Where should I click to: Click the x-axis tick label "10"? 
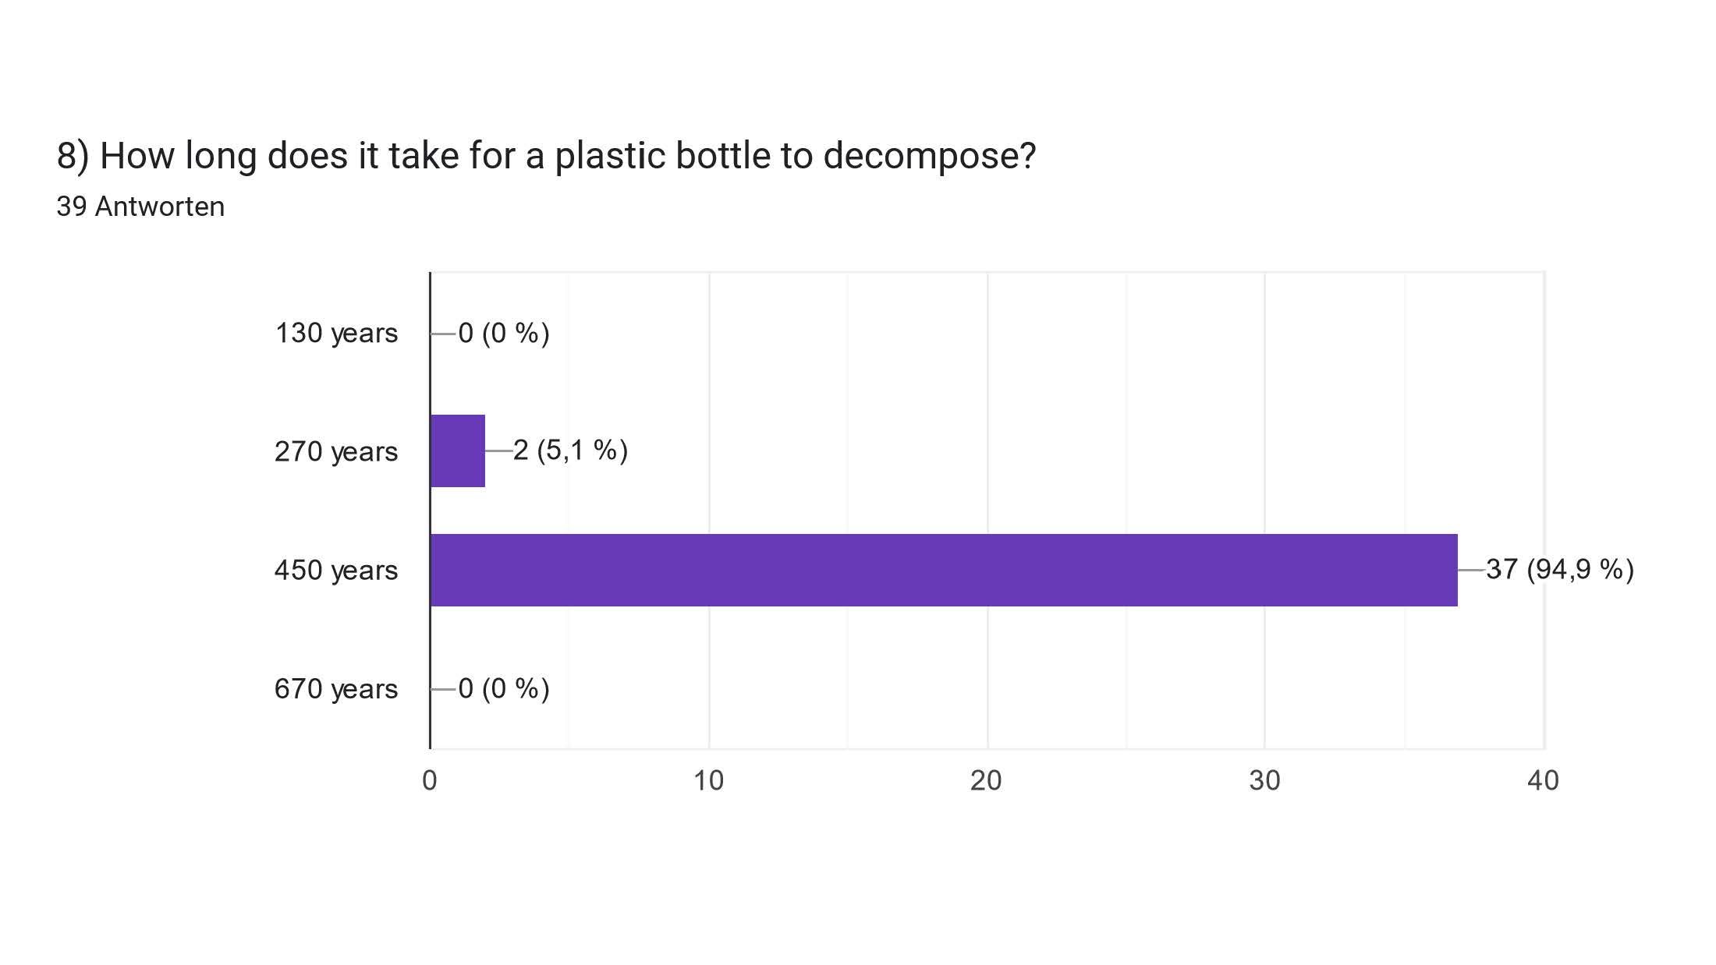(x=708, y=780)
